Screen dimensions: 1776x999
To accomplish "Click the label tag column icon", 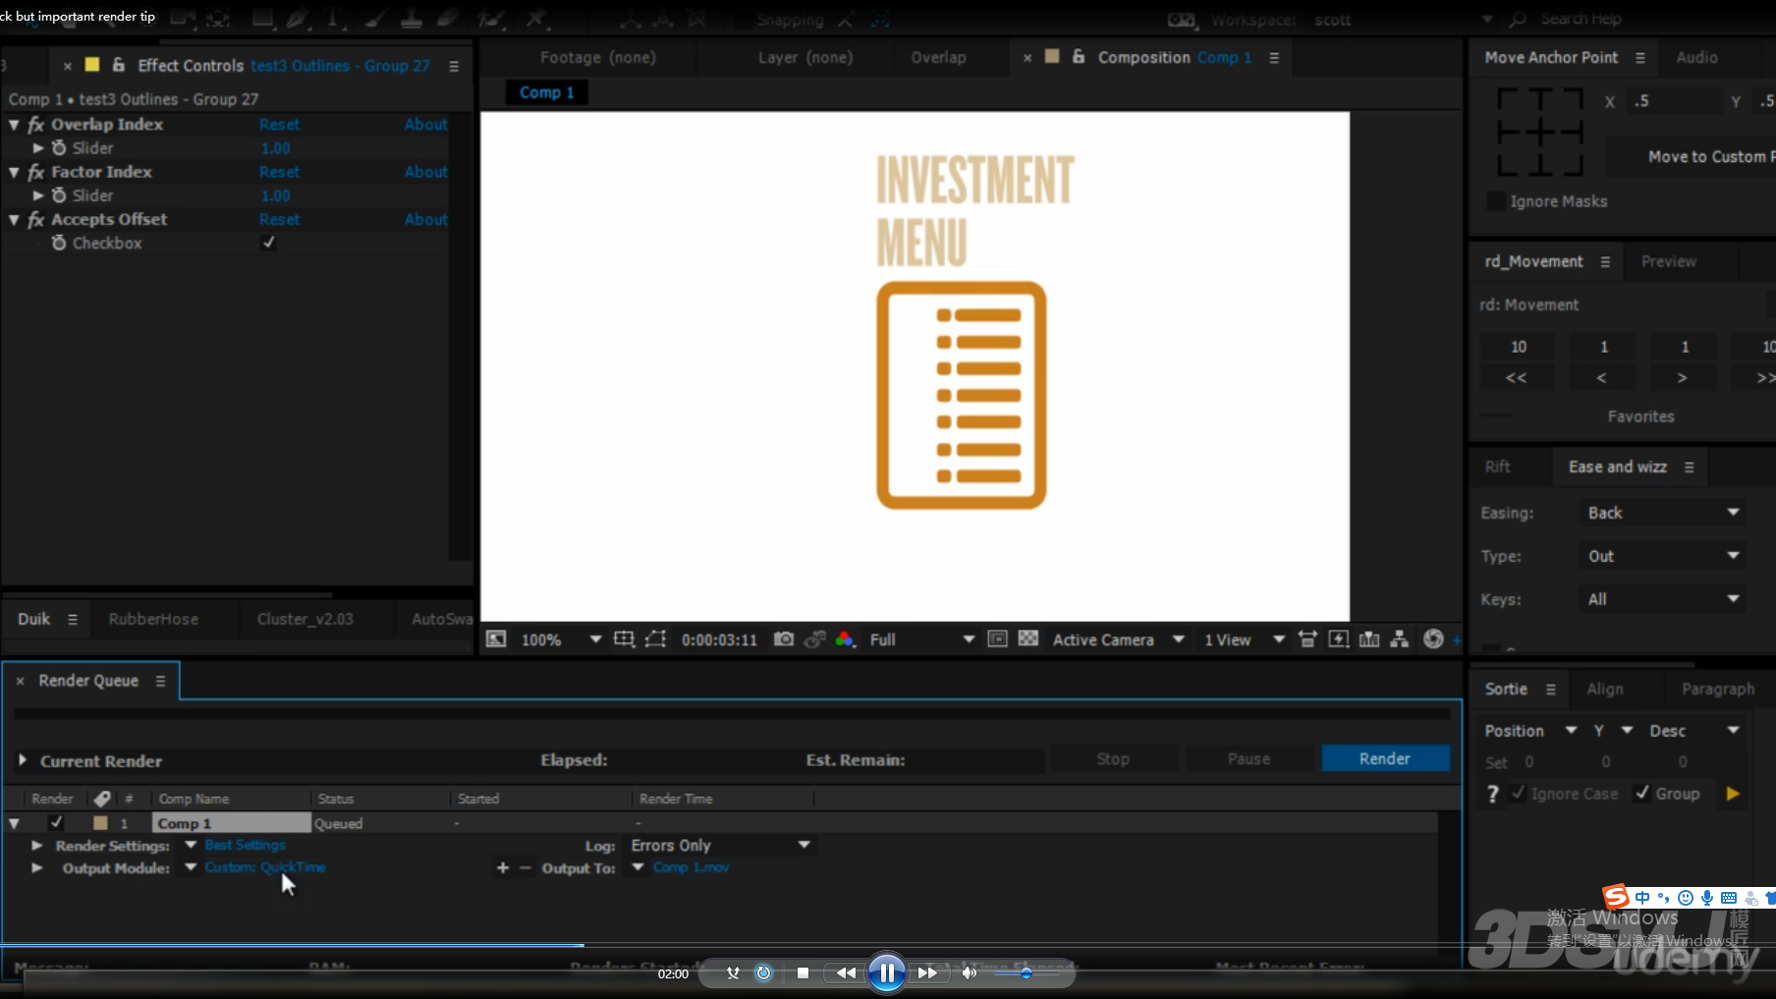I will (x=101, y=799).
